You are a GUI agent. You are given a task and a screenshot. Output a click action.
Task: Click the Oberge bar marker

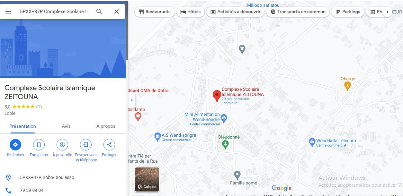coord(347,86)
